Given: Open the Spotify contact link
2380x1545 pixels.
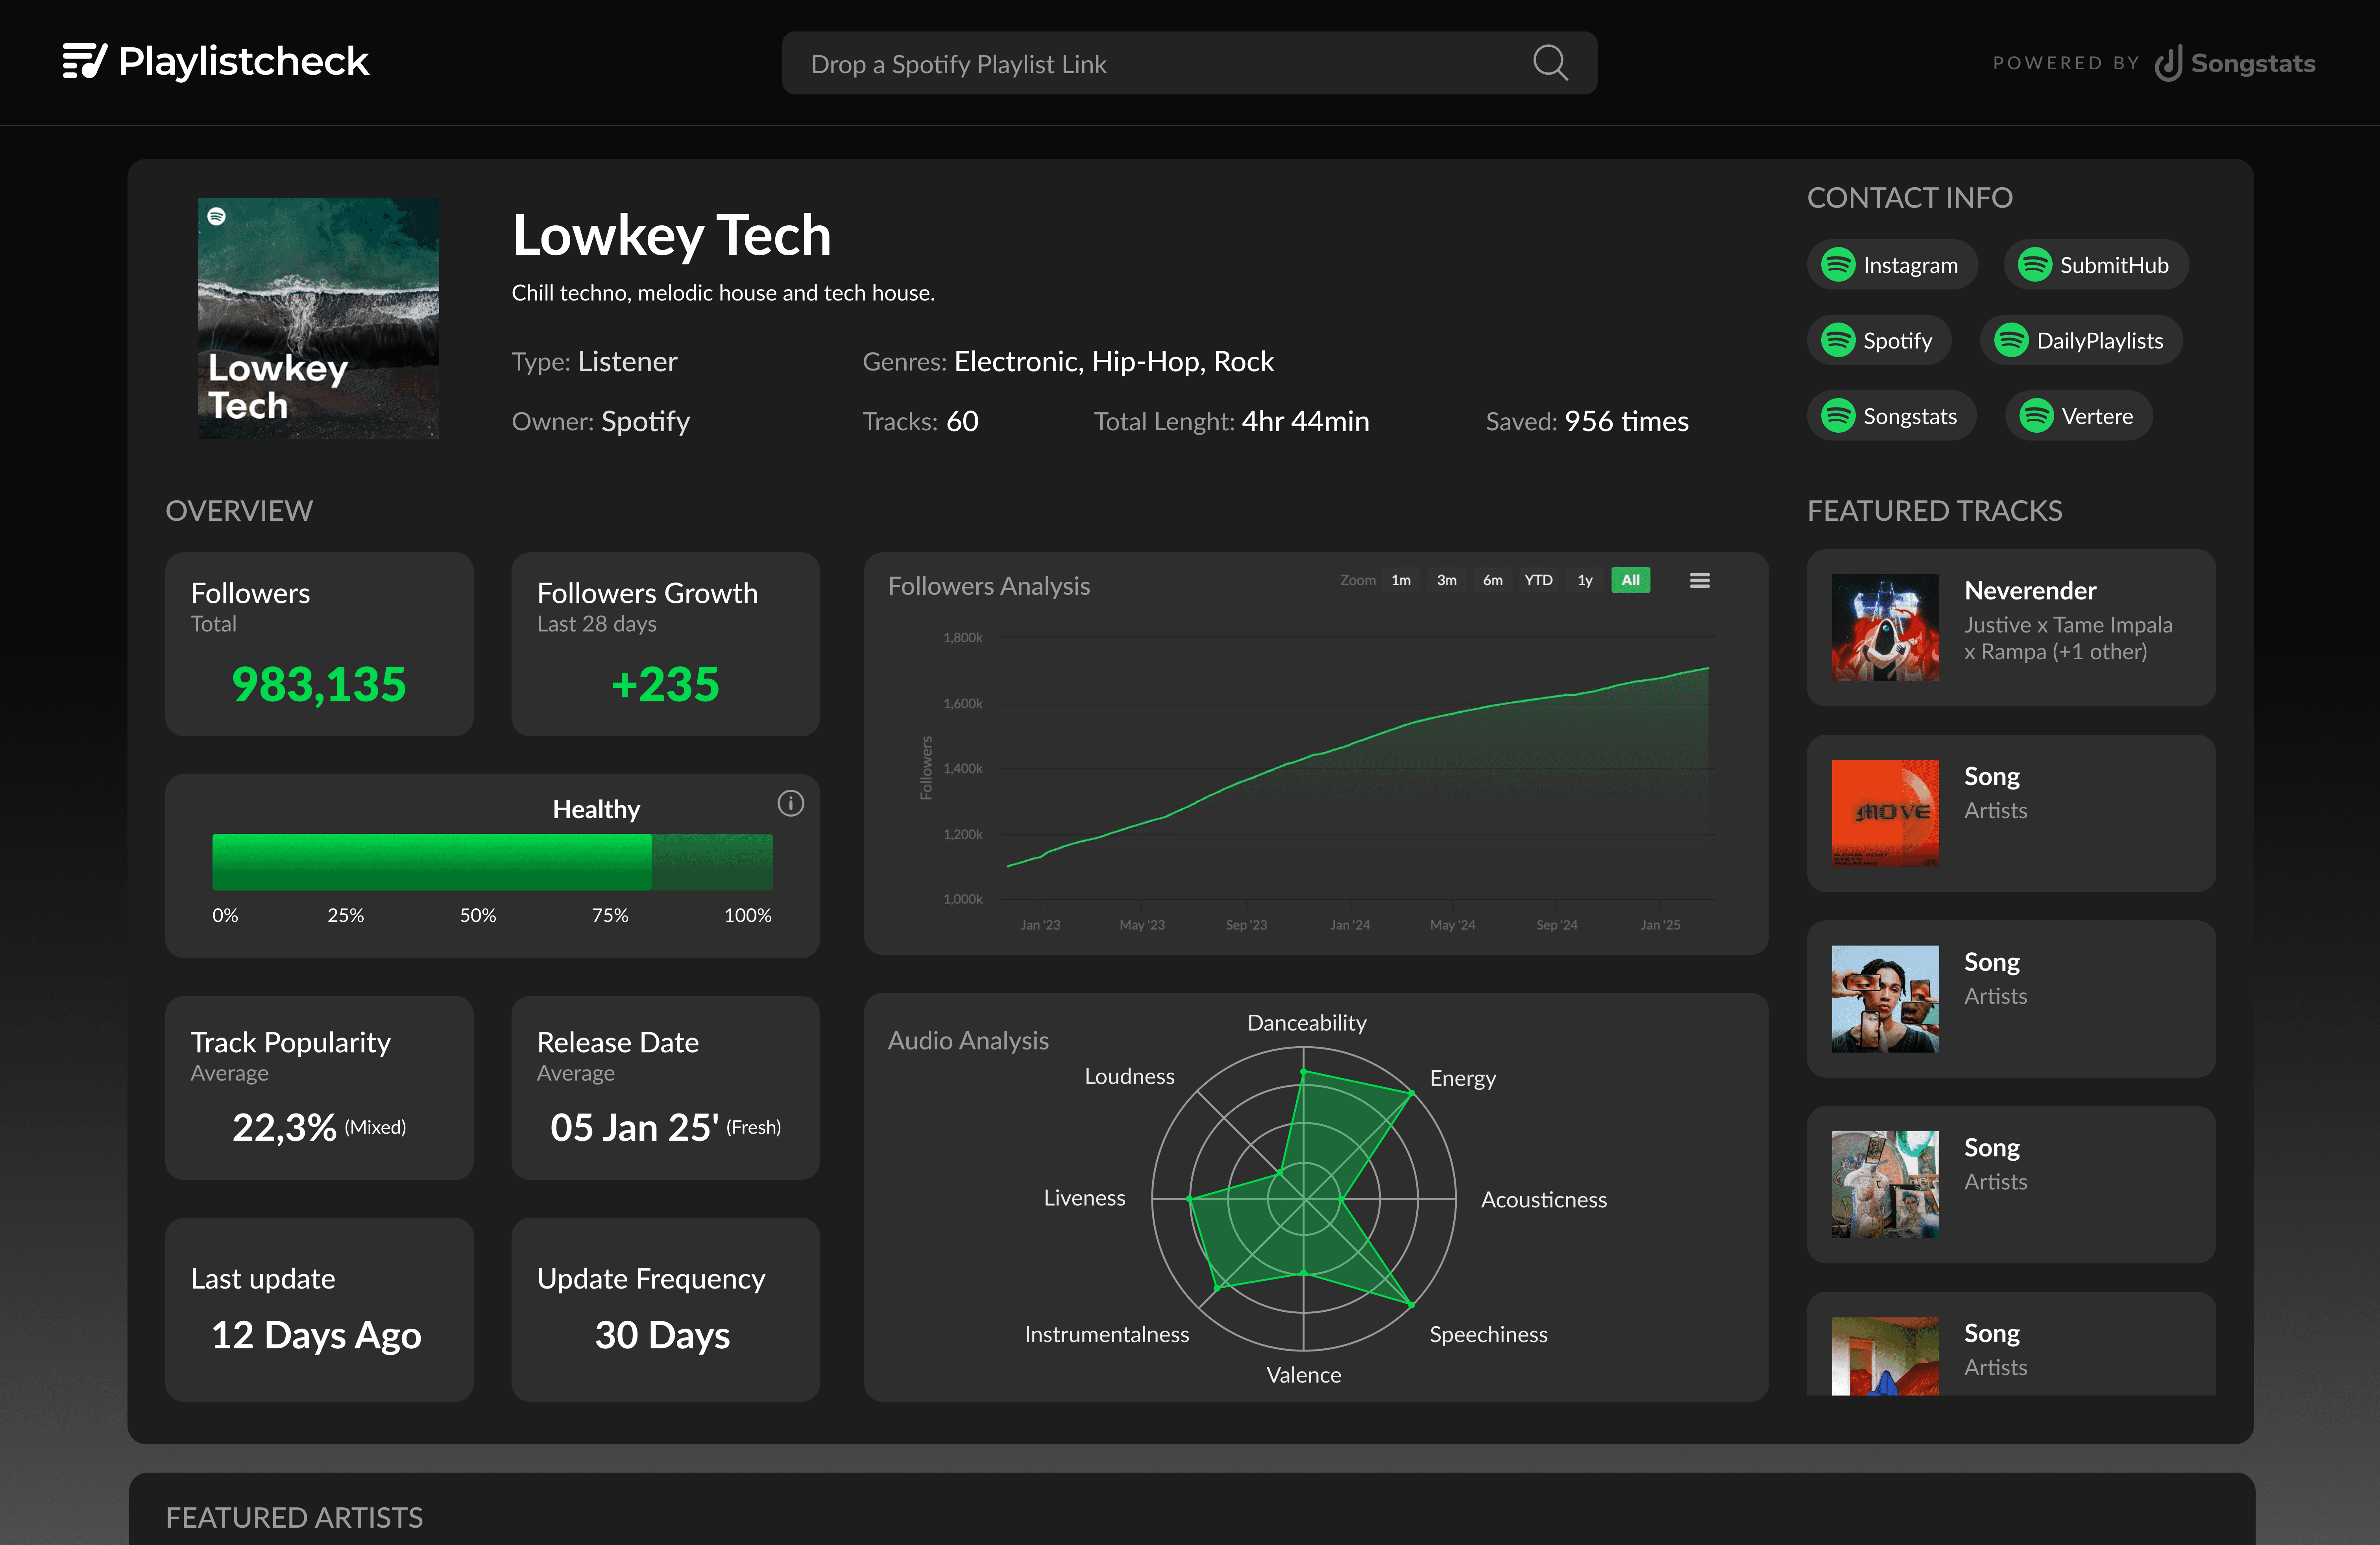Looking at the screenshot, I should pos(1879,341).
